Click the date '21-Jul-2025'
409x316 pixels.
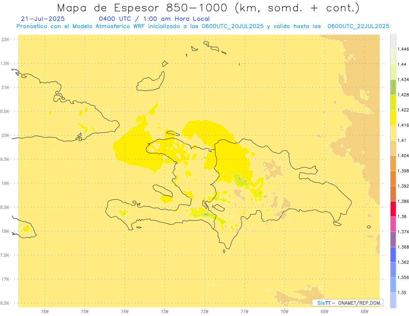click(43, 19)
